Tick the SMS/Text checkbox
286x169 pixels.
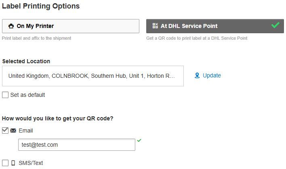(x=5, y=163)
